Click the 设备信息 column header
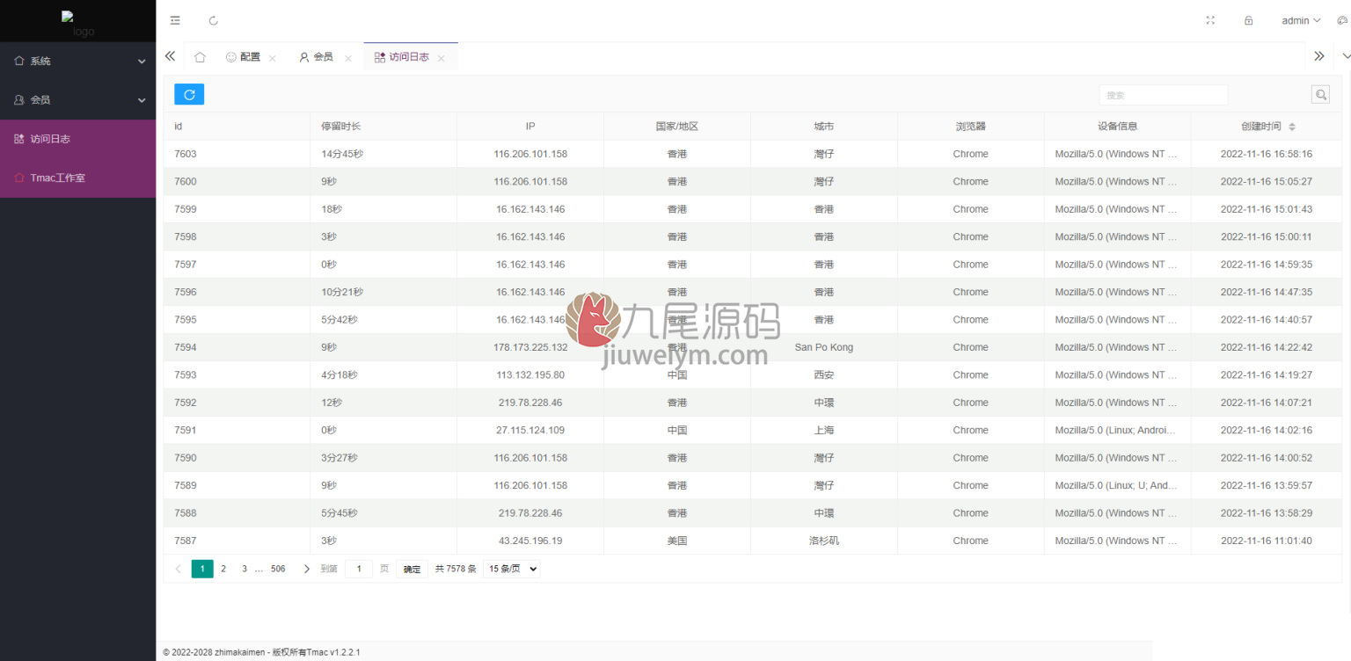The image size is (1351, 661). pos(1118,127)
